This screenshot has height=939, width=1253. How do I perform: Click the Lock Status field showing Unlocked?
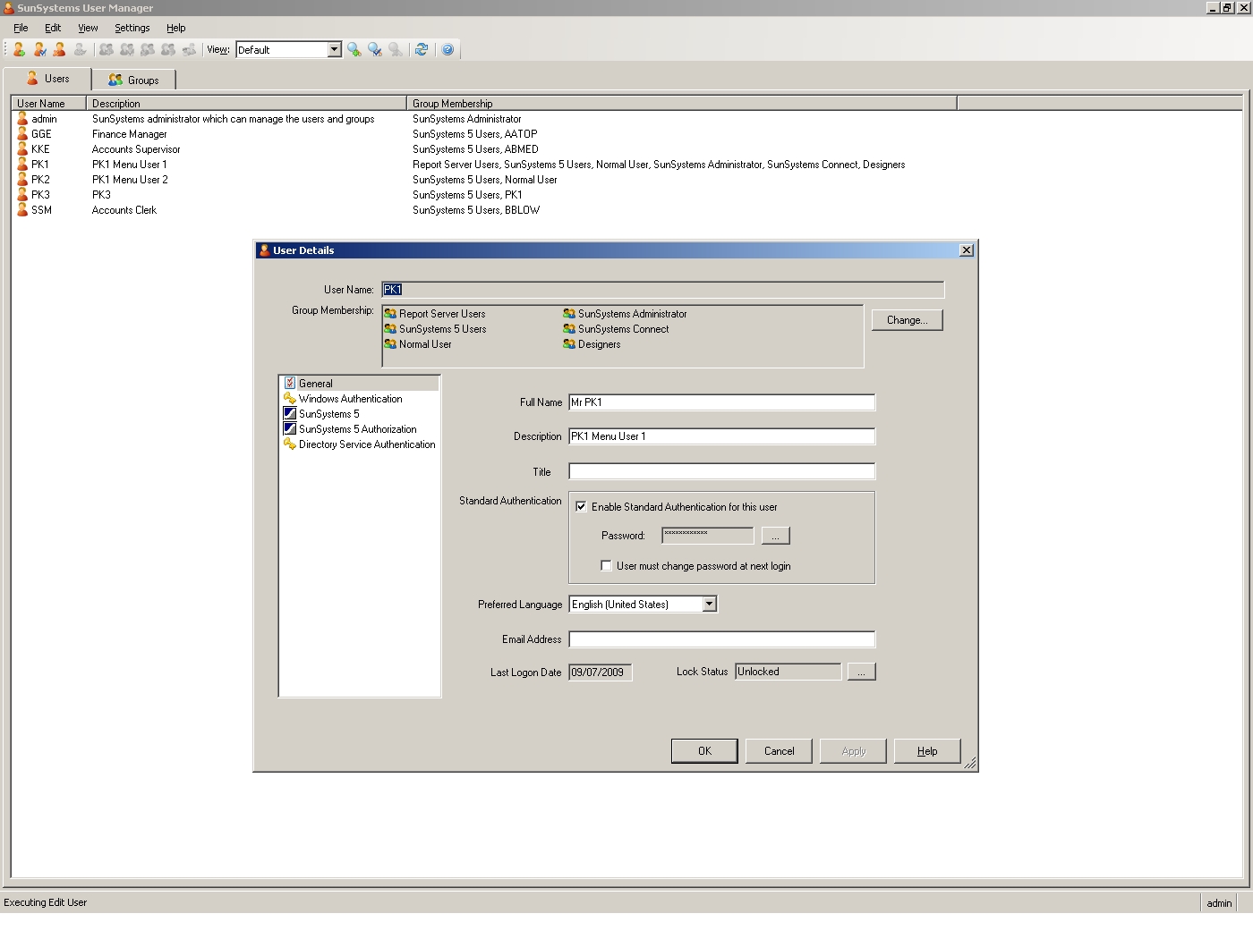click(x=788, y=672)
